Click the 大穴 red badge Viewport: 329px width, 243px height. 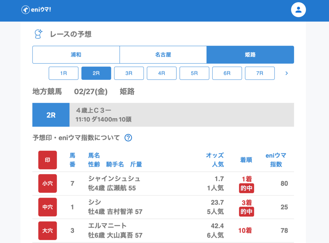coord(48,230)
